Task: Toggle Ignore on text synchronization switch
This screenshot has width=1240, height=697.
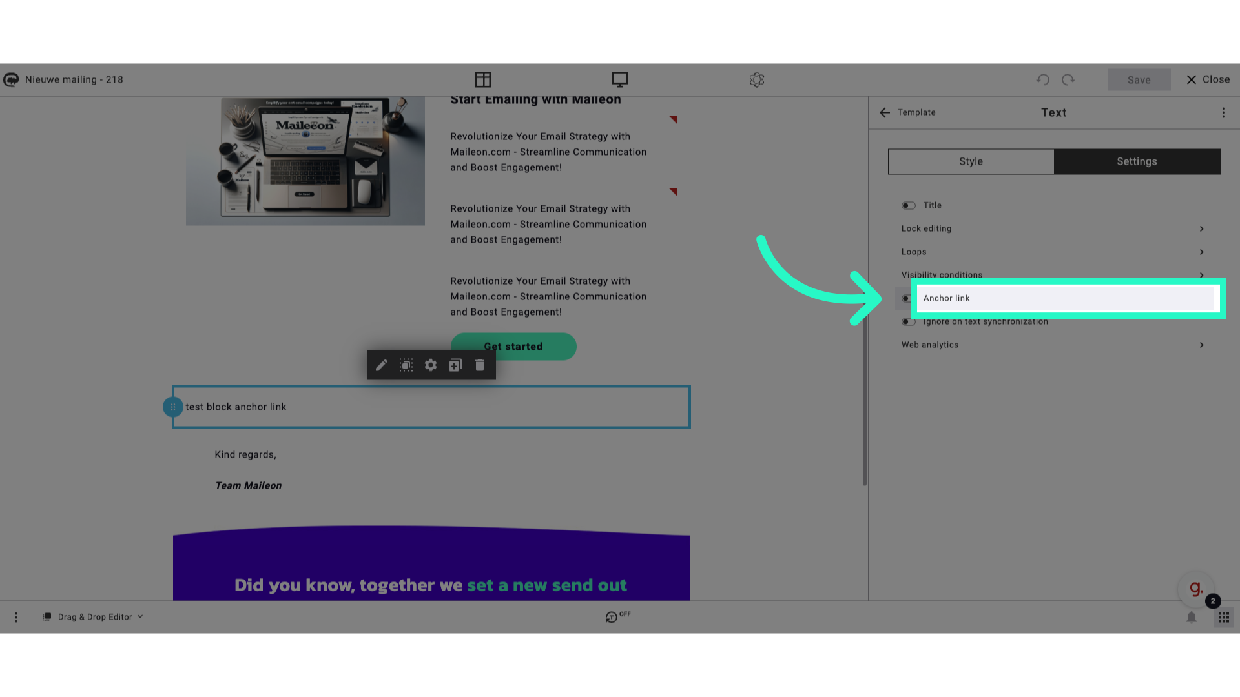Action: point(909,321)
